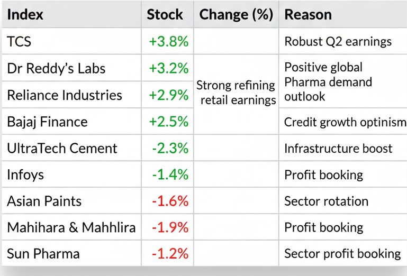The width and height of the screenshot is (407, 276).
Task: Click the +3.8% value for TCS
Action: point(169,41)
